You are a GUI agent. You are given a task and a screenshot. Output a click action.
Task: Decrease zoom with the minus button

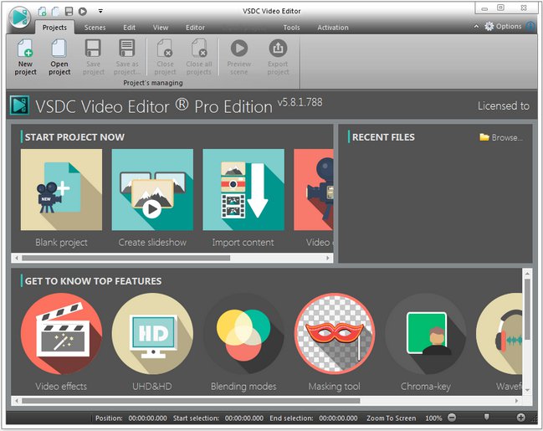[x=452, y=418]
